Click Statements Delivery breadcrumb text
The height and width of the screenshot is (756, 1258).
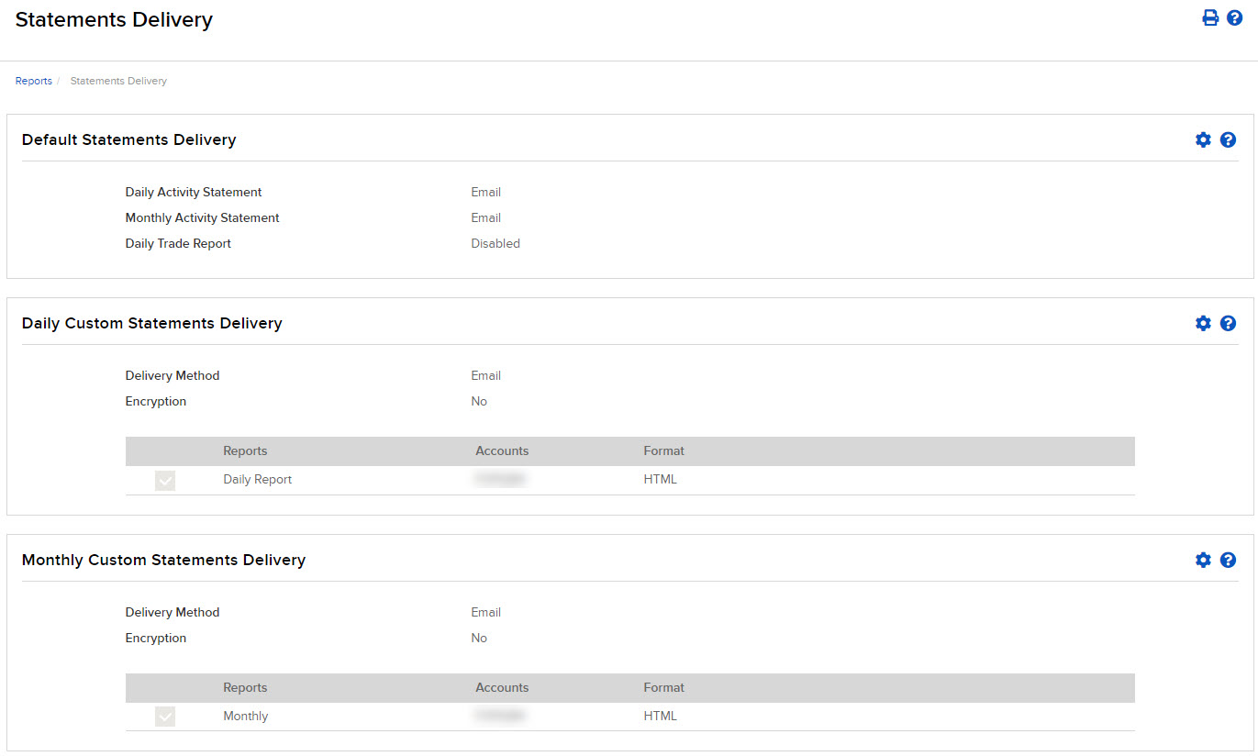118,81
